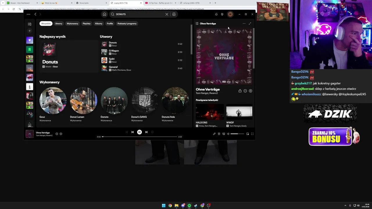The width and height of the screenshot is (372, 209).
Task: Play the General track by Malik Montana
Action: (142, 69)
